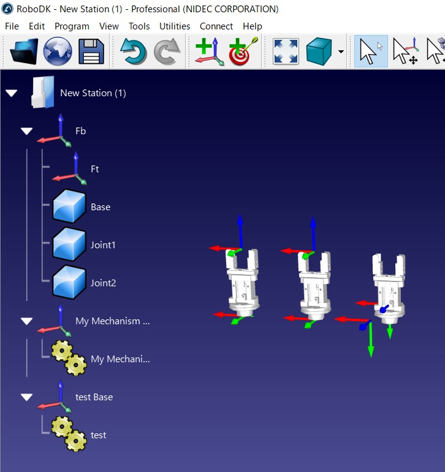Collapse the test Base node
The height and width of the screenshot is (472, 445).
coord(26,397)
